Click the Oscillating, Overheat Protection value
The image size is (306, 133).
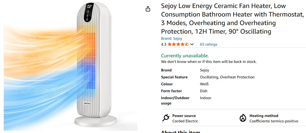tap(227, 77)
